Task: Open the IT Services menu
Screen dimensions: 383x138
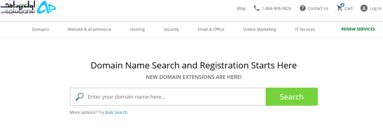Action: click(x=305, y=29)
